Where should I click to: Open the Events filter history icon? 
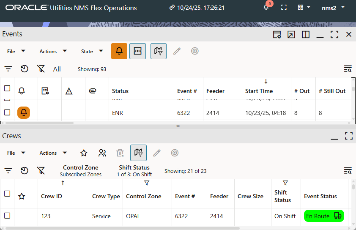24,69
